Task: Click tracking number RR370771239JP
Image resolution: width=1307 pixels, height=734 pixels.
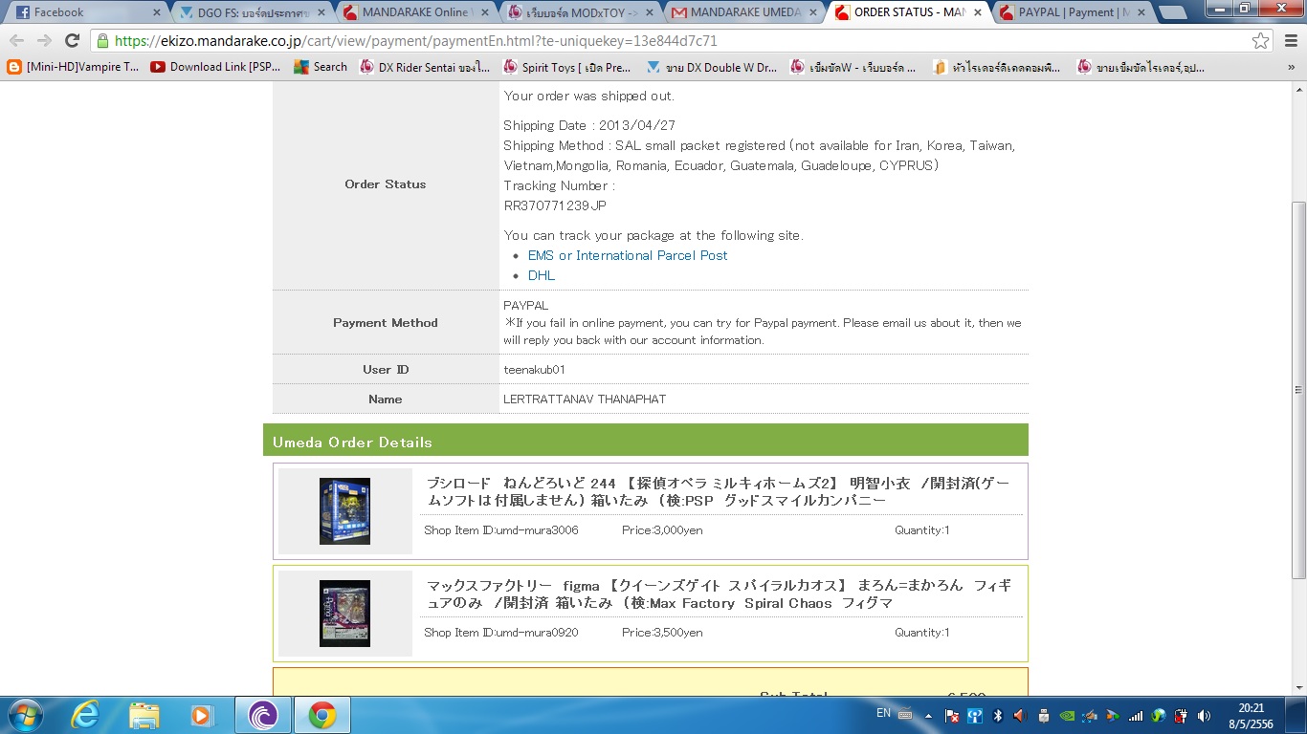Action: coord(555,205)
